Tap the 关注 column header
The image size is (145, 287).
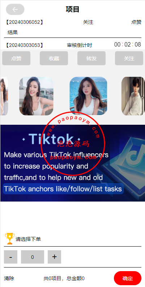(88, 22)
